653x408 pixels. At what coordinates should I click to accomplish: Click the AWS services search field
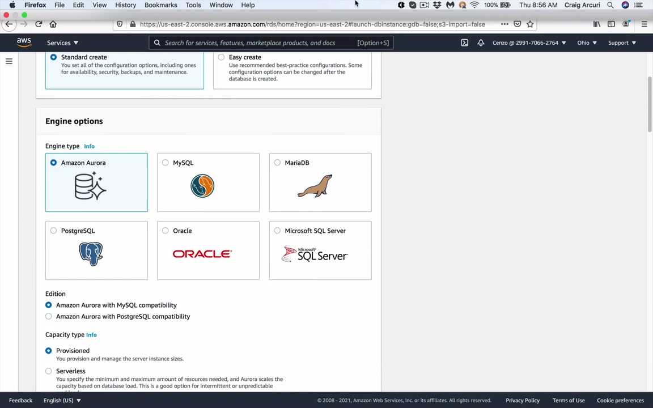click(271, 43)
